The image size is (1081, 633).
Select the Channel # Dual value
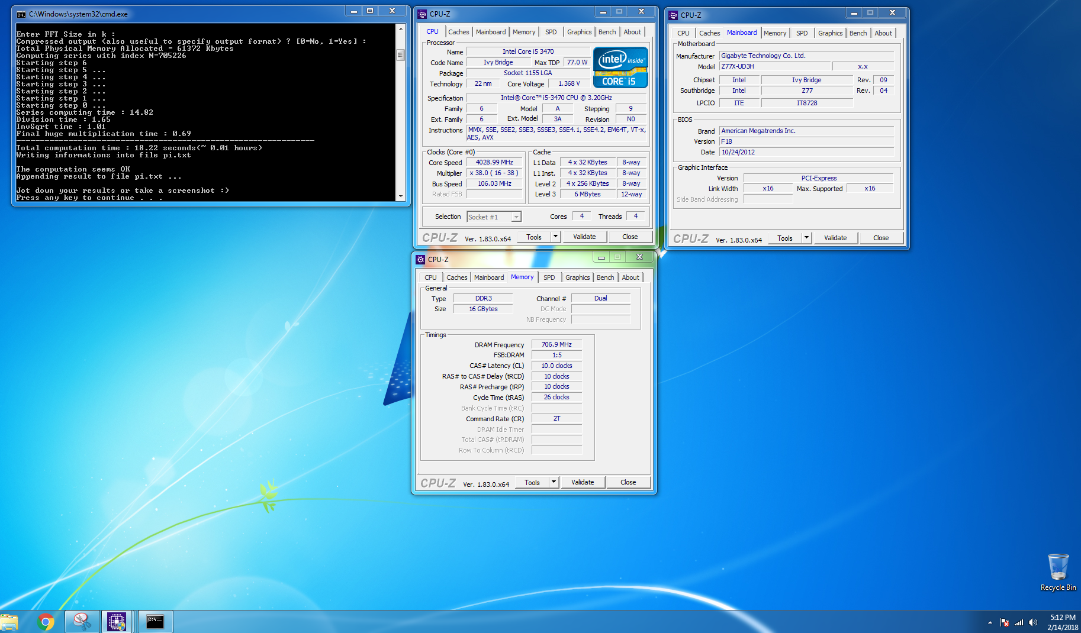pos(600,298)
